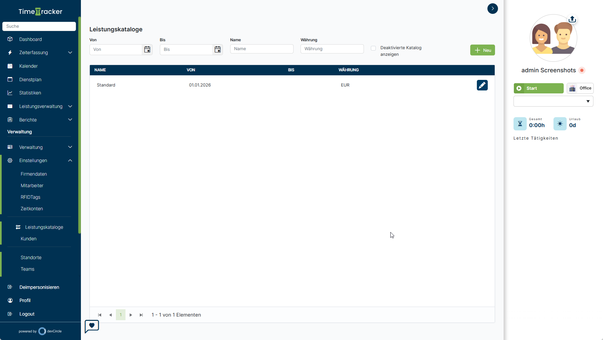This screenshot has width=603, height=340.
Task: Click the TimeTracker logo
Action: tap(40, 12)
